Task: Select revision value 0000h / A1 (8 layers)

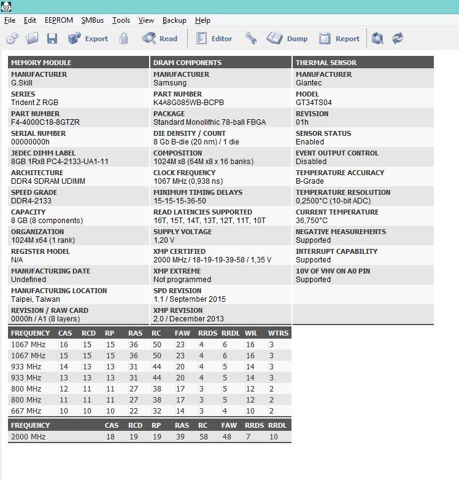Action: [x=45, y=319]
